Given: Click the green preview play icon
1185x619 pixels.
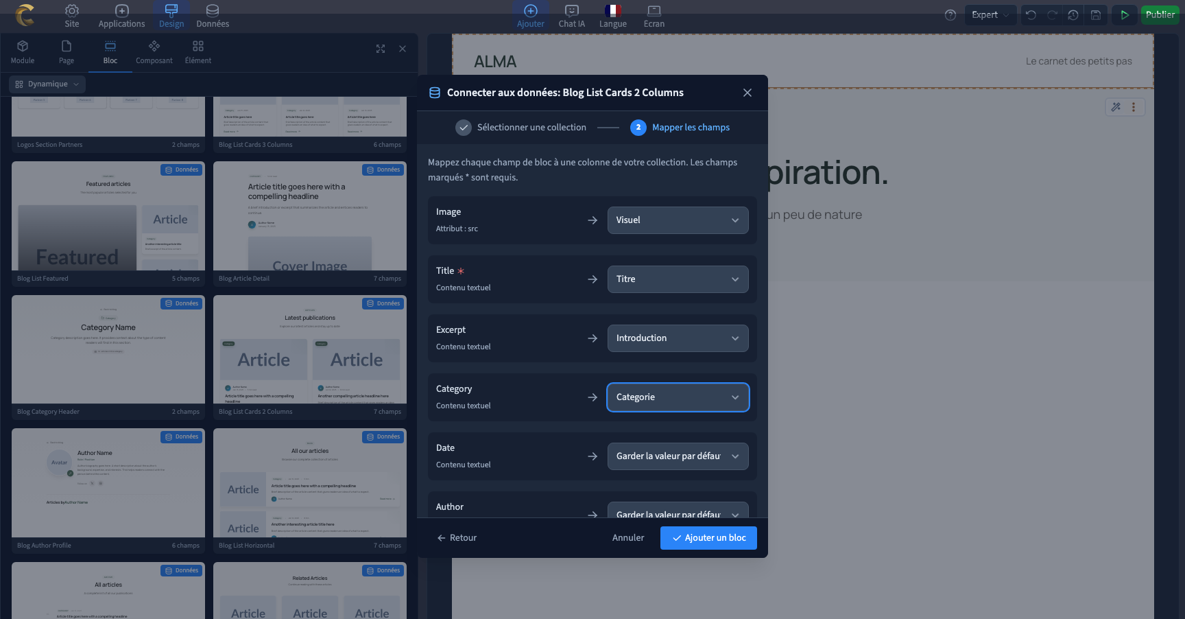Looking at the screenshot, I should click(x=1125, y=15).
